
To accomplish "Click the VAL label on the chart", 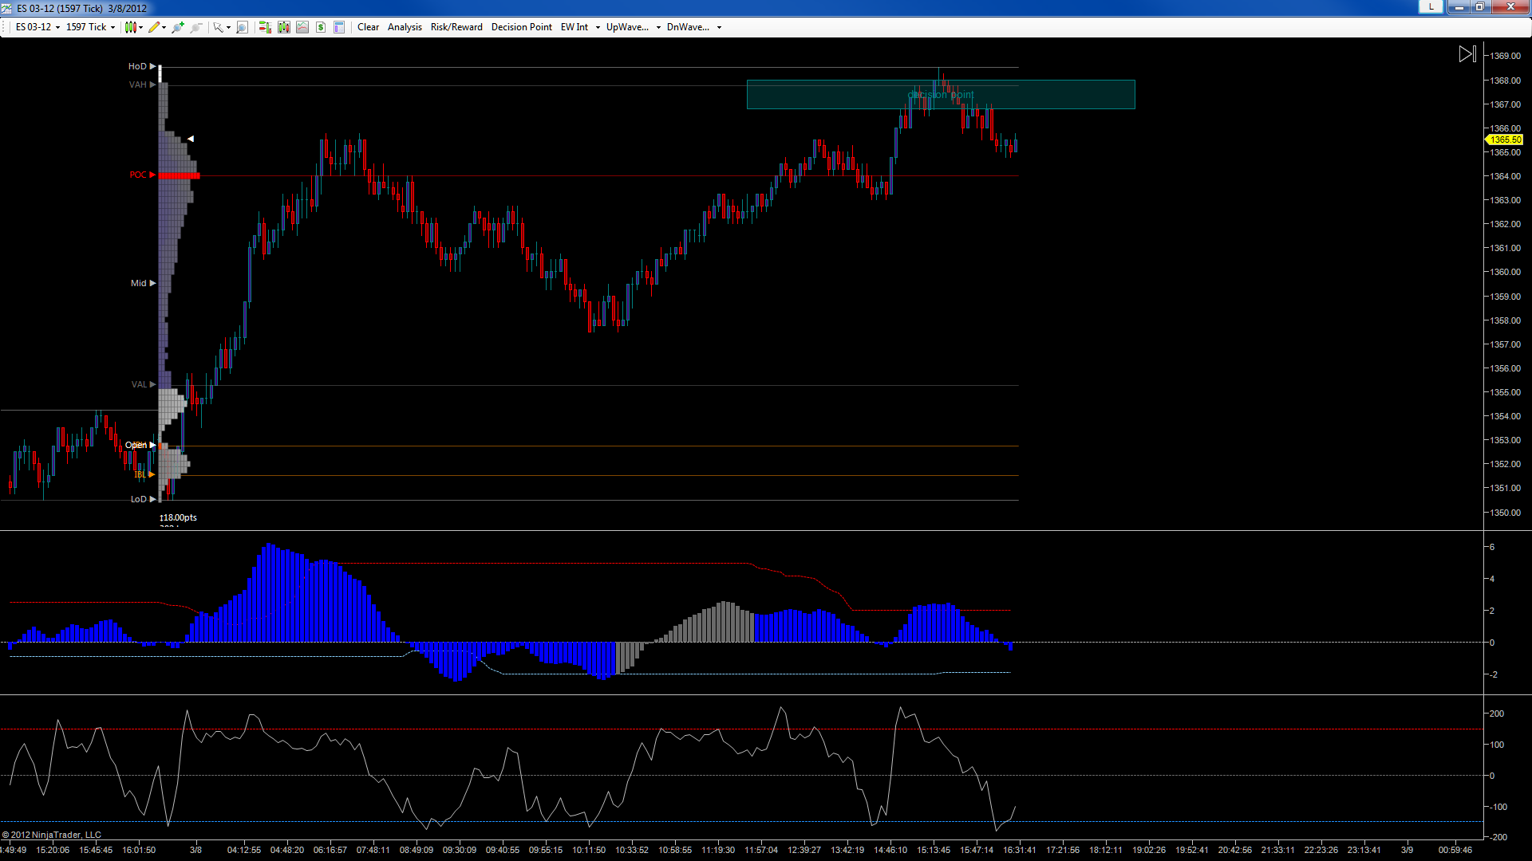I will point(139,384).
